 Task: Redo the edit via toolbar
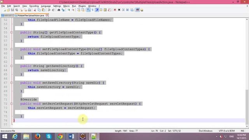pos(53,10)
